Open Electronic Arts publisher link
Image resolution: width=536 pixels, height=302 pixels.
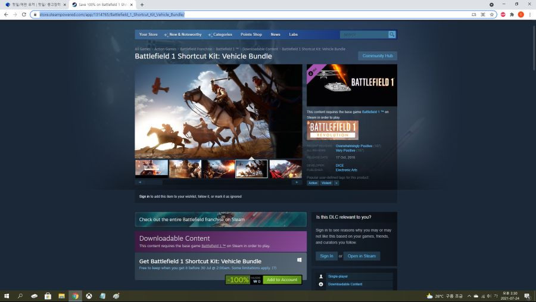pyautogui.click(x=346, y=170)
